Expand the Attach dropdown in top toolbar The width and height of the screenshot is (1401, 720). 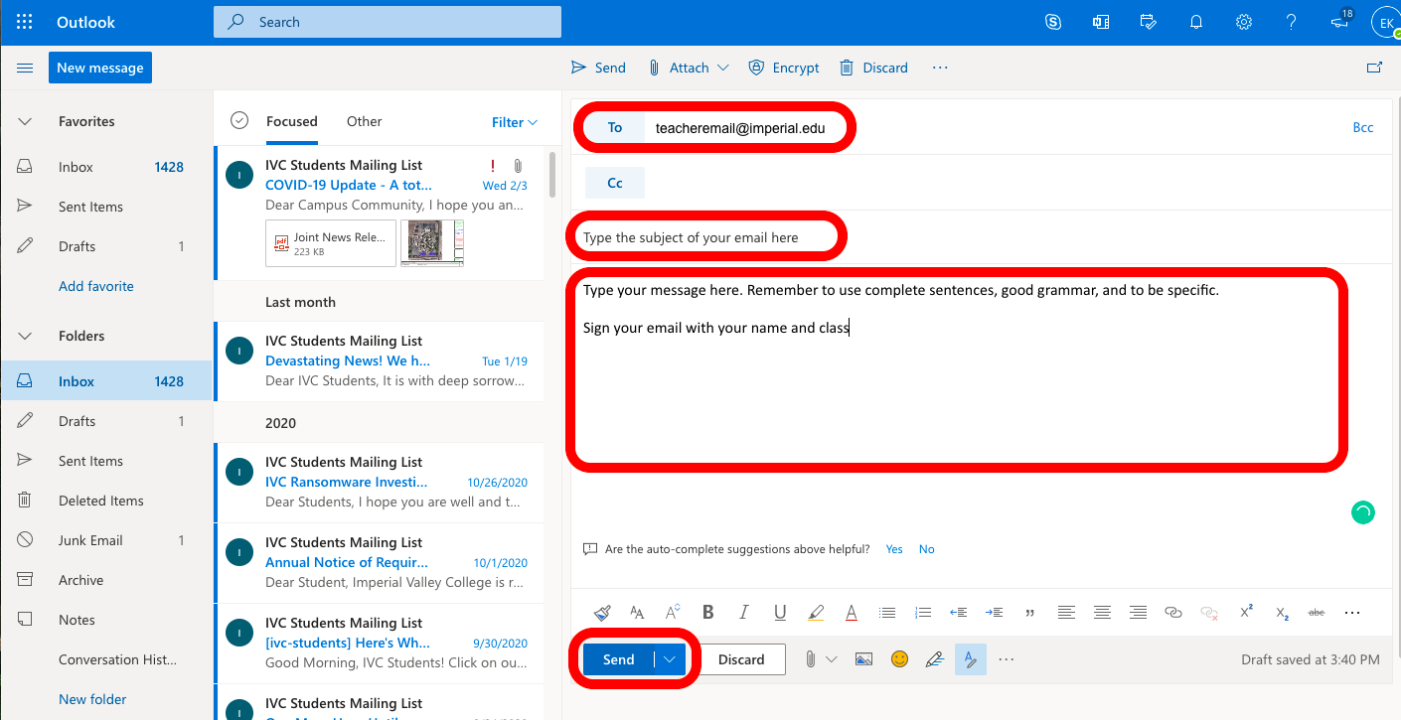tap(723, 68)
